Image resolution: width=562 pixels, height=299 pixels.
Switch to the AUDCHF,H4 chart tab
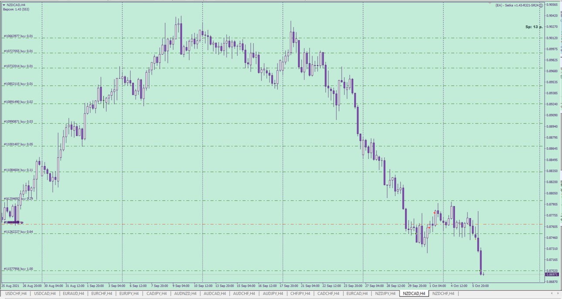(244, 293)
